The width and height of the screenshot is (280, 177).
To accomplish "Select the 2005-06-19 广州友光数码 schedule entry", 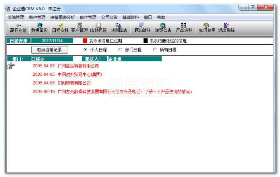I will tap(112, 91).
